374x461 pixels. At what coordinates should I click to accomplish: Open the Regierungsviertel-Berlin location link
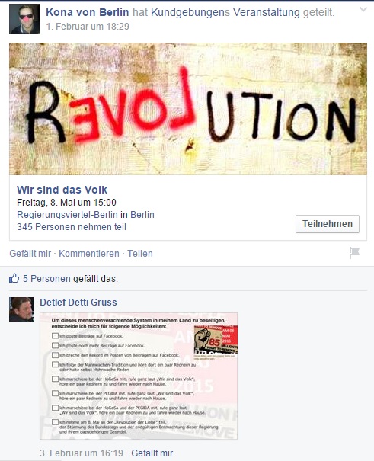67,215
